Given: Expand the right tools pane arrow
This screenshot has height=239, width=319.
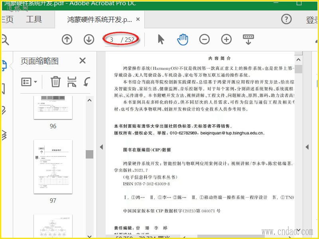Looking at the screenshot, I should 307,147.
